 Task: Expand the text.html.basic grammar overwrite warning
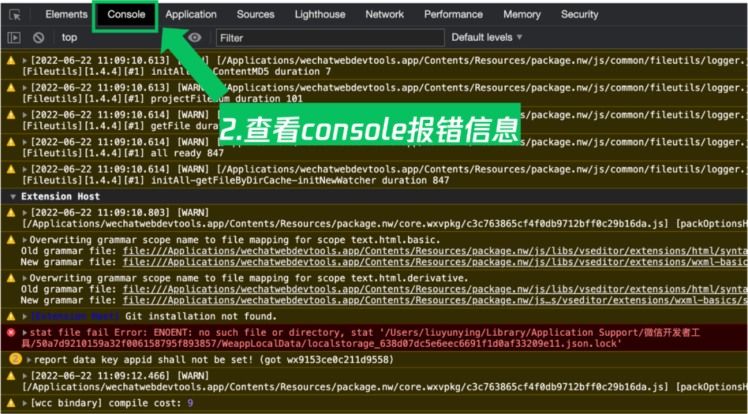[x=26, y=240]
